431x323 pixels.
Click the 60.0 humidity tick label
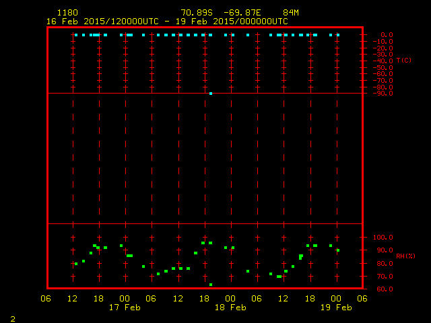click(x=384, y=289)
